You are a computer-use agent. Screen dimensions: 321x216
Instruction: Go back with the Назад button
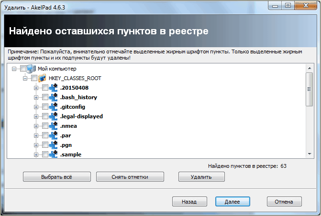click(x=189, y=202)
